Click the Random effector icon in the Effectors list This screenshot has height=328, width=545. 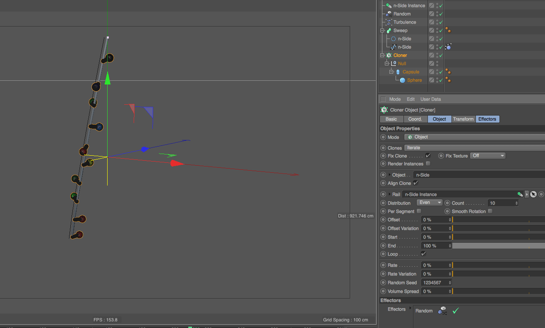click(442, 310)
